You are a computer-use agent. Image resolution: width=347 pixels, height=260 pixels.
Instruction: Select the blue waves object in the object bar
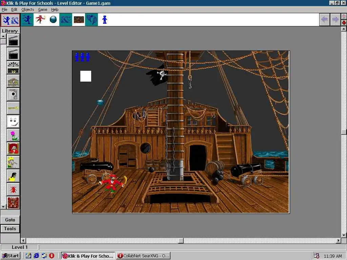point(66,20)
